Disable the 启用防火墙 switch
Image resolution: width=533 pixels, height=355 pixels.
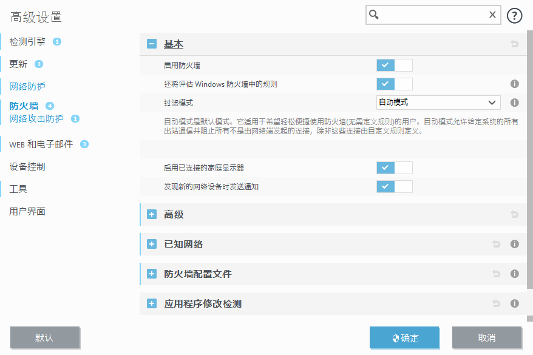(x=394, y=65)
